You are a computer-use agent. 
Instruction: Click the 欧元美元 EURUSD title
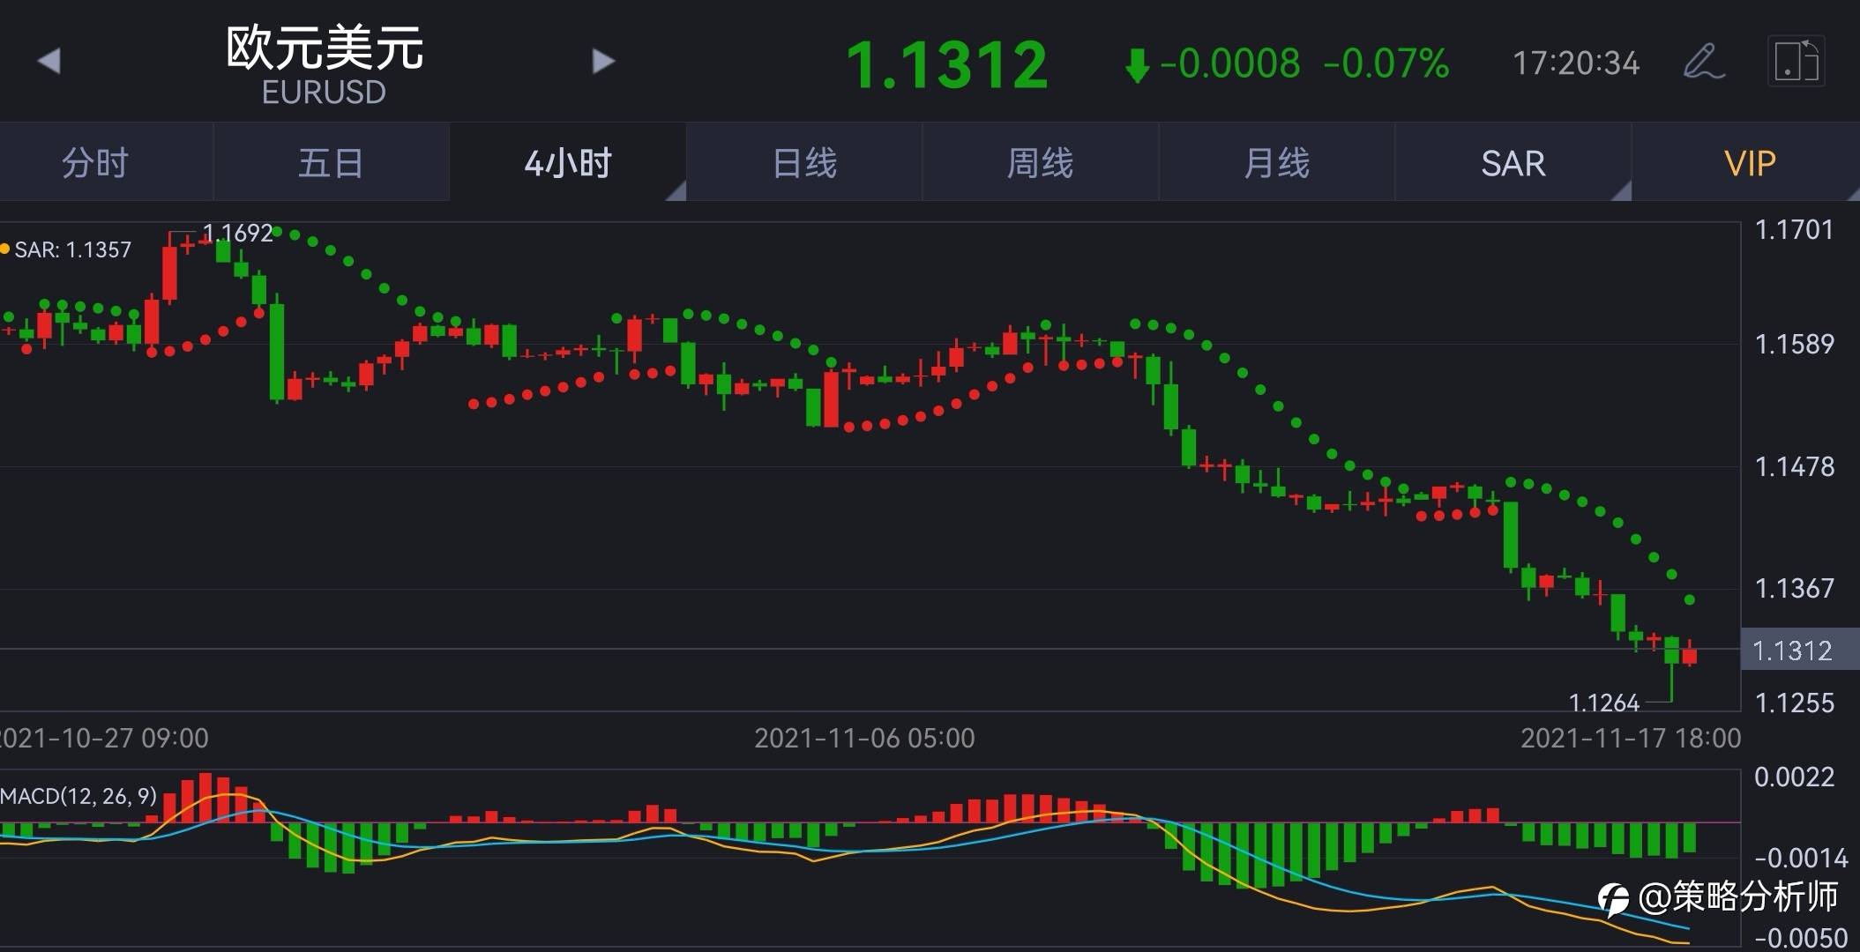[325, 64]
